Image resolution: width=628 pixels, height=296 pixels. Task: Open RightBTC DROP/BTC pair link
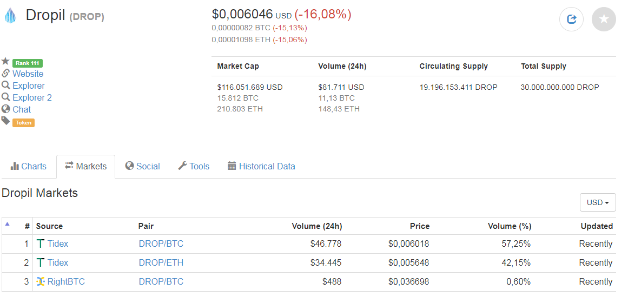[161, 281]
